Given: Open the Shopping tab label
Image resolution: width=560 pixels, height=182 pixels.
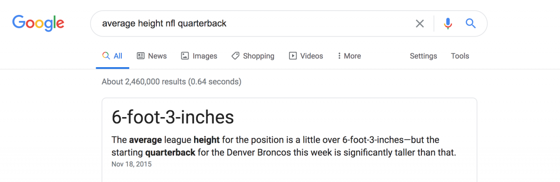Looking at the screenshot, I should [x=259, y=56].
